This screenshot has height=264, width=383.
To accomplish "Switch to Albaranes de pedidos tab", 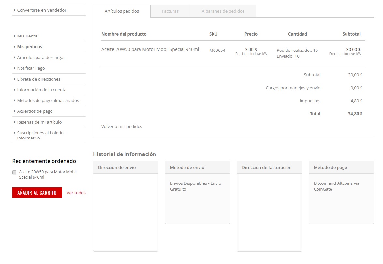I will pos(223,11).
